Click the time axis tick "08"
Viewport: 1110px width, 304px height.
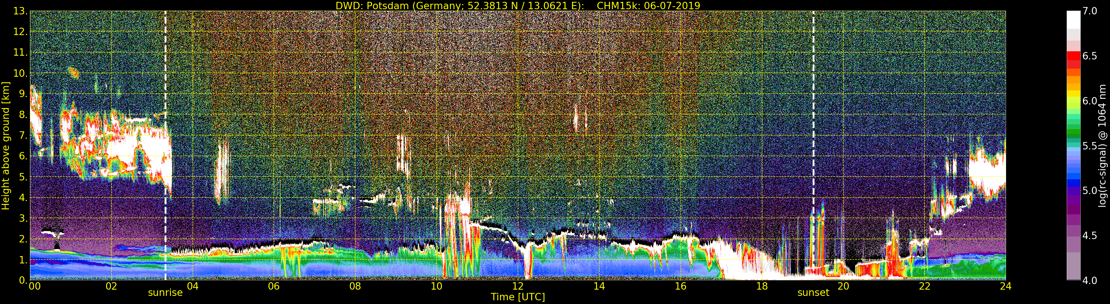pos(355,286)
